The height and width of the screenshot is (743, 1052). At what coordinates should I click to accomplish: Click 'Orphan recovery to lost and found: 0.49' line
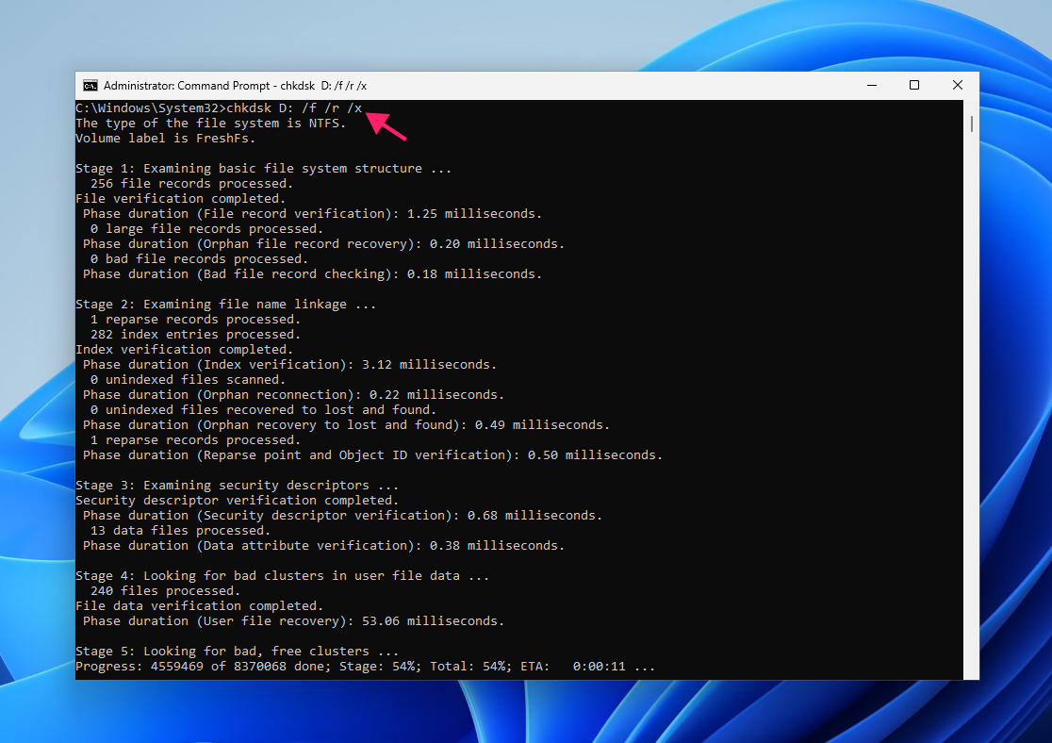(346, 425)
